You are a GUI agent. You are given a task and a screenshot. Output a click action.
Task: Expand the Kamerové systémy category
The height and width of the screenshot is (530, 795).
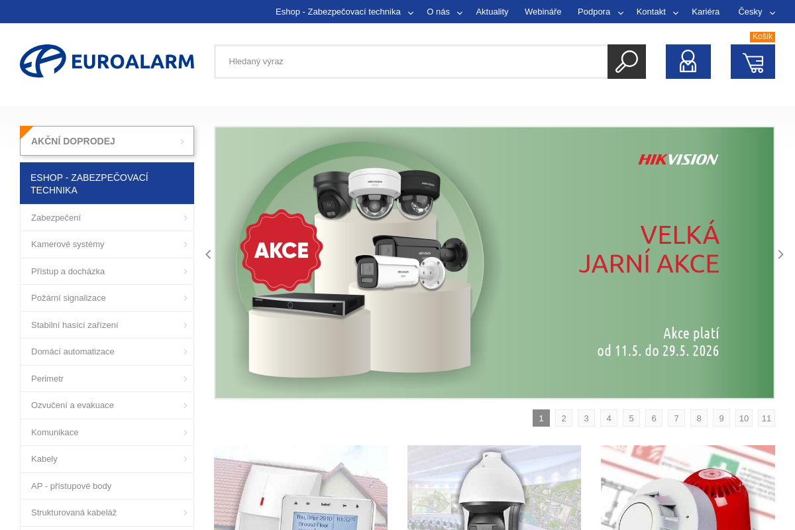[x=107, y=244]
